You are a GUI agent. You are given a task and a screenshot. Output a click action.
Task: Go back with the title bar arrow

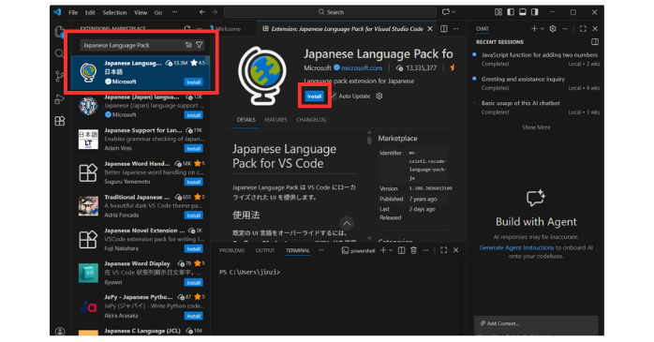point(202,12)
